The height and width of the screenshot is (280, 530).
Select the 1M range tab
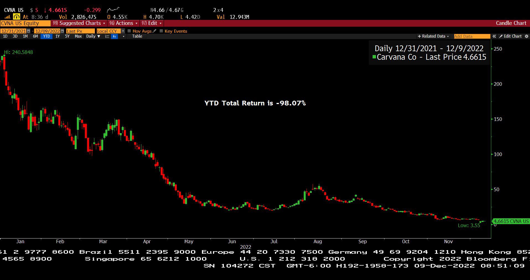pyautogui.click(x=25, y=36)
